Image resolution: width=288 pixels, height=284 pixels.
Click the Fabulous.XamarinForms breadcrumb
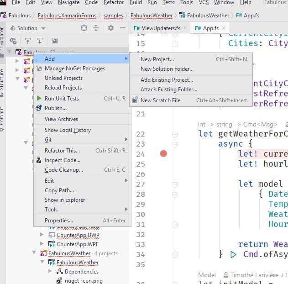click(67, 16)
